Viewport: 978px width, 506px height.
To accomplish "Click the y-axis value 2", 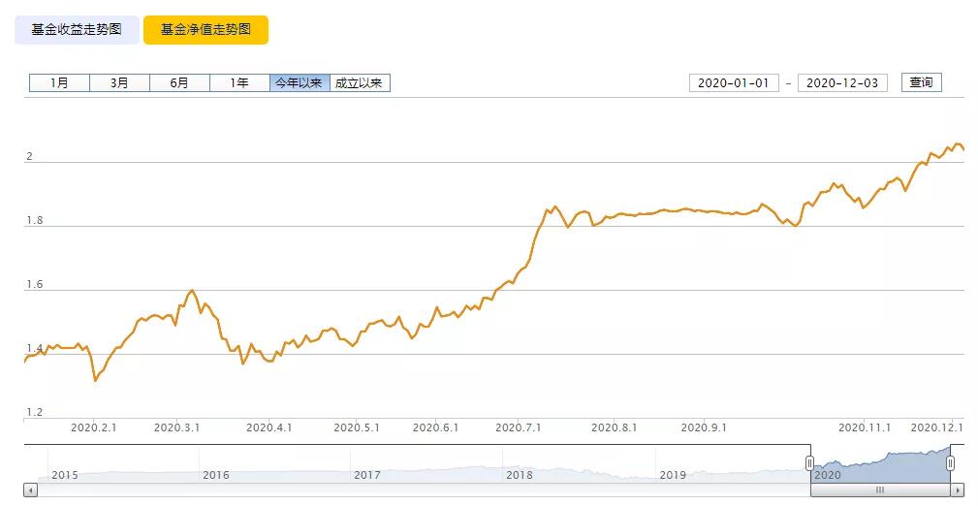I will (29, 157).
